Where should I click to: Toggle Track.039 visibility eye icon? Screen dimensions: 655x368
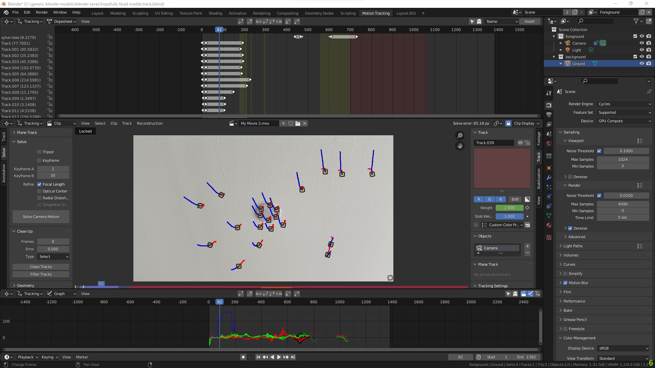point(520,143)
